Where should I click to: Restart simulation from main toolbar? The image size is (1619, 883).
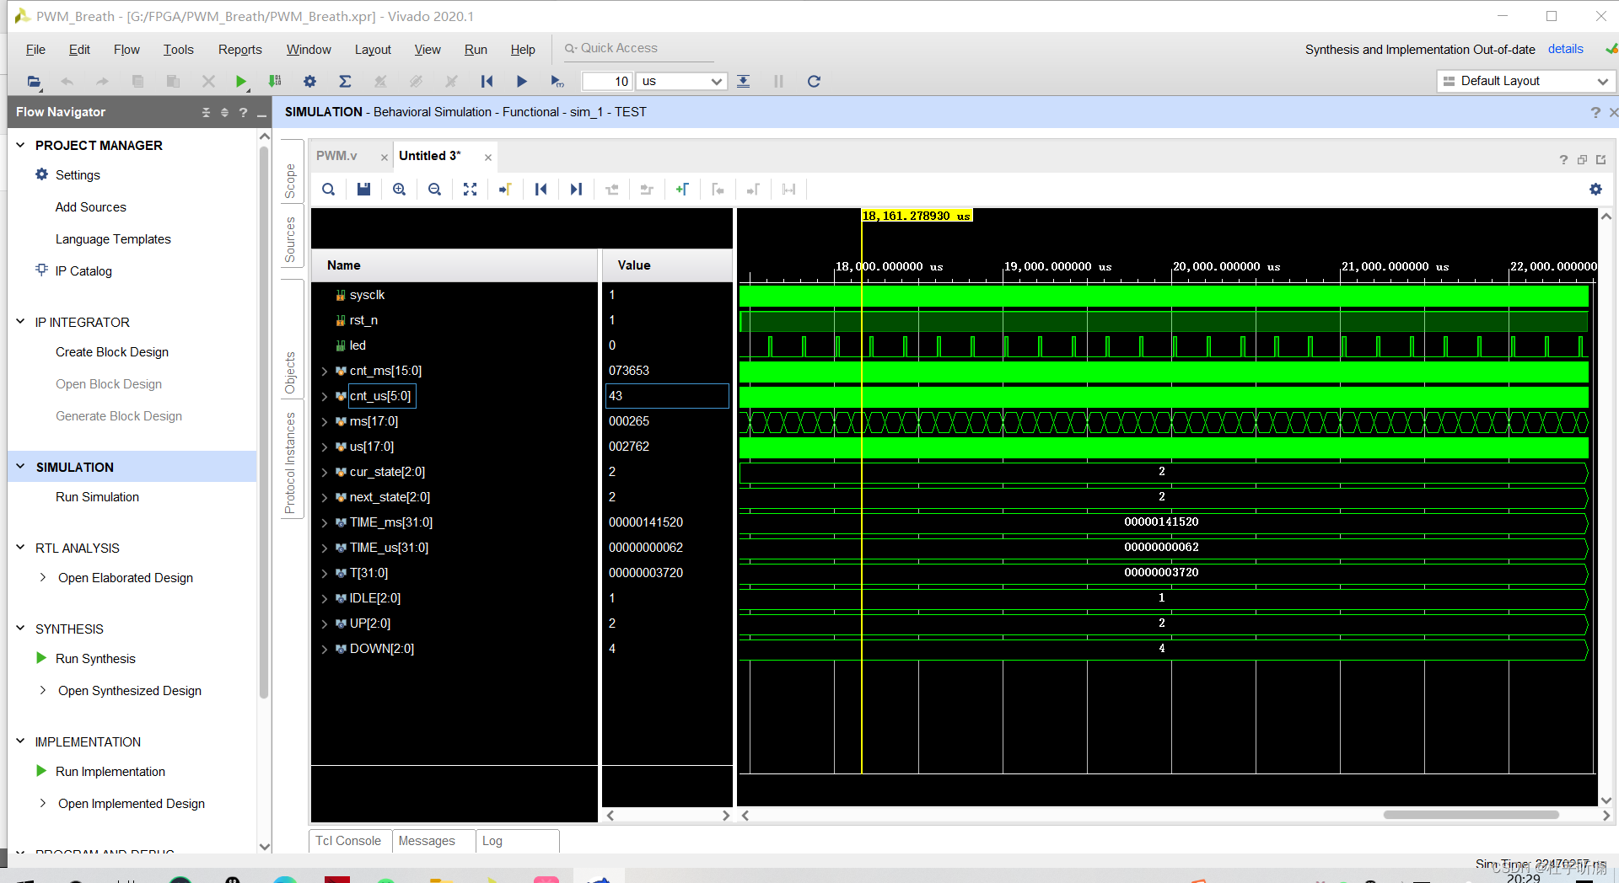tap(487, 82)
